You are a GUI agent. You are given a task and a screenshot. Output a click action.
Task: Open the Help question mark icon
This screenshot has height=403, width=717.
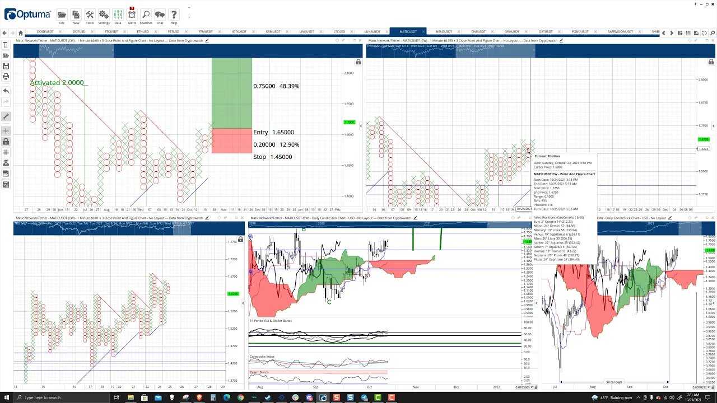click(x=174, y=15)
